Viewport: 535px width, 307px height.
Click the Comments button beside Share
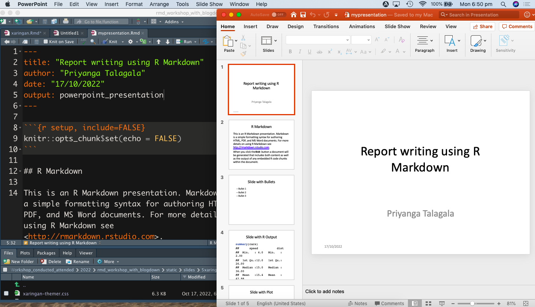pos(517,27)
